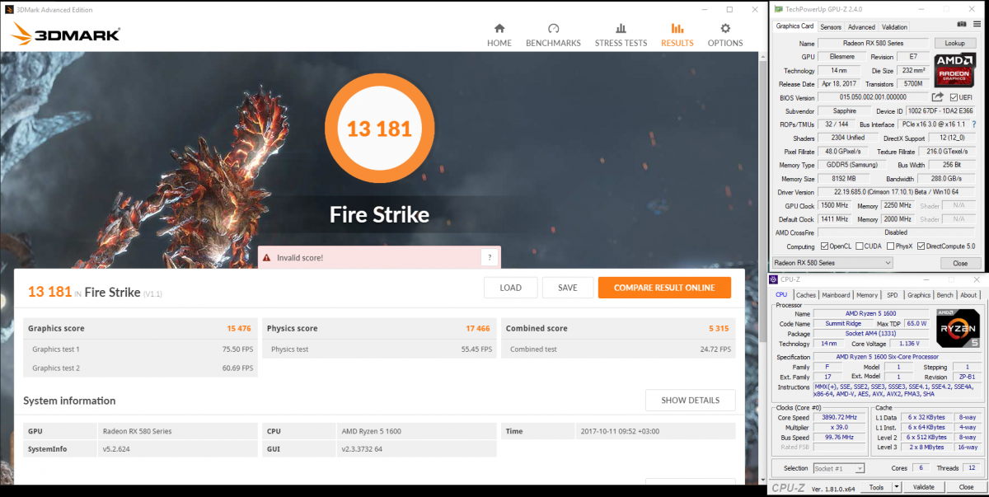This screenshot has width=989, height=497.
Task: Click the Graphics score value 15 476
Action: (x=239, y=328)
